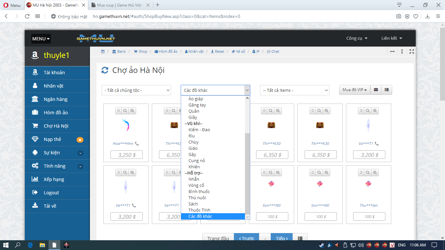Click the horizontal resize arrows icon
This screenshot has height=250, width=445.
392,51
